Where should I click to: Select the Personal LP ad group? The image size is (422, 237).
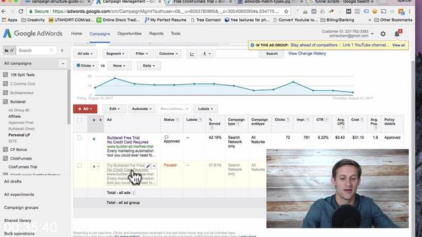(19, 135)
